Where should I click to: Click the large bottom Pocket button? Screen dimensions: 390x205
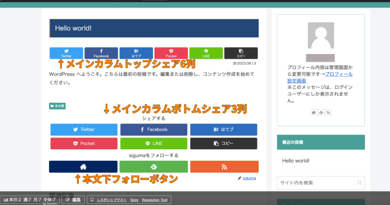tap(84, 144)
